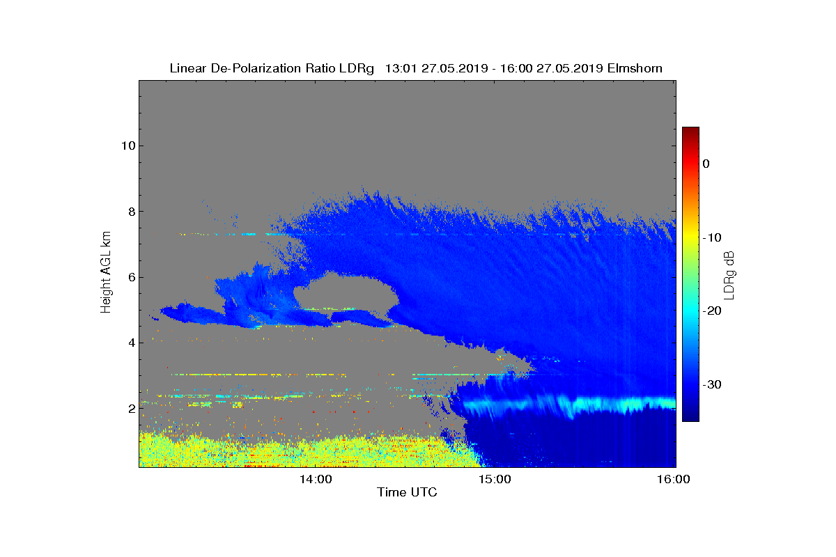The width and height of the screenshot is (836, 557).
Task: Click the colorbar tick label -10
Action: [712, 237]
